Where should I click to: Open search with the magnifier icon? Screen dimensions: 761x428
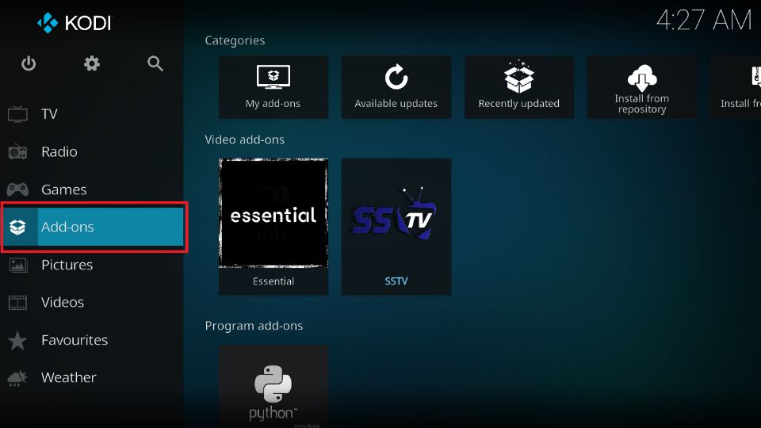(x=155, y=63)
